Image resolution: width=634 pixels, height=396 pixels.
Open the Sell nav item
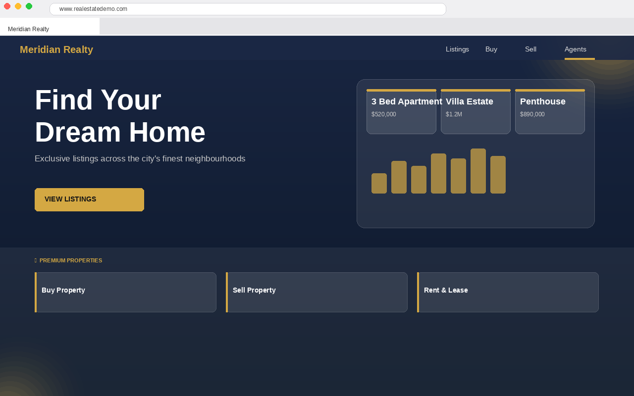[x=530, y=49]
